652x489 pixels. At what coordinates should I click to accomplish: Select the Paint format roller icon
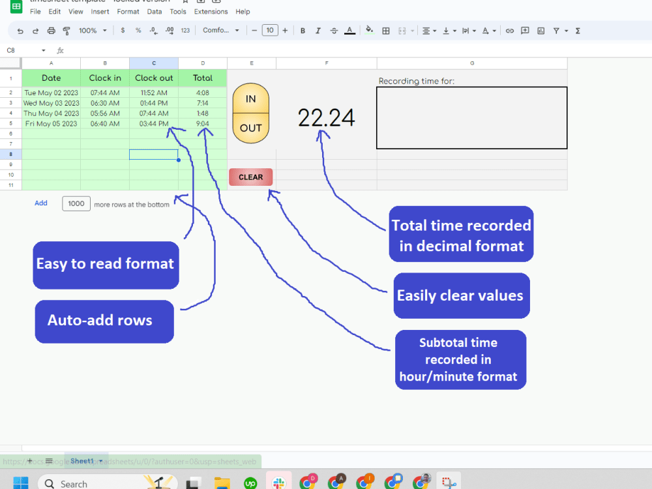[67, 31]
